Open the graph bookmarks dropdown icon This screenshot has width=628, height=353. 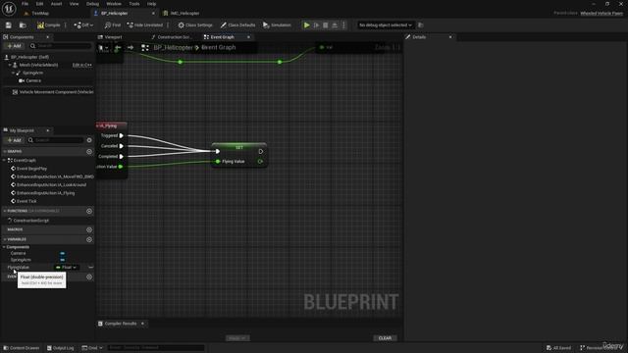[x=103, y=48]
